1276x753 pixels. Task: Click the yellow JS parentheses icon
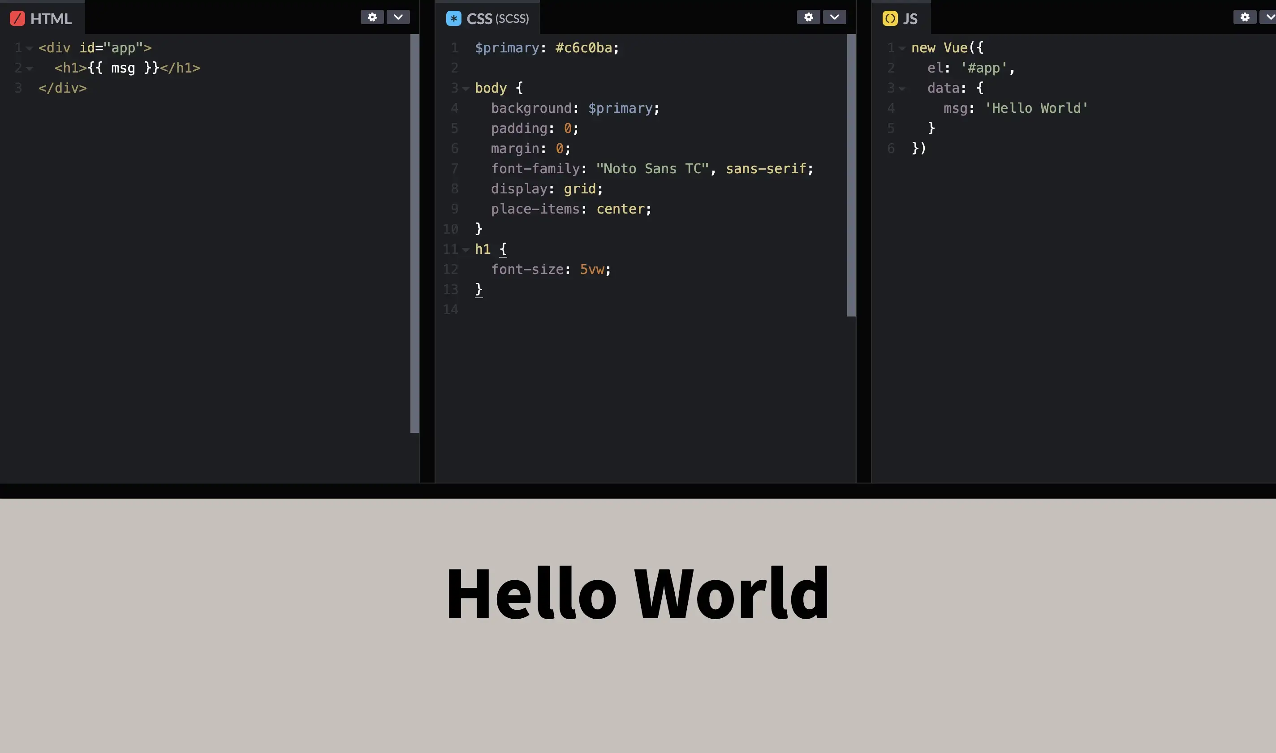(890, 19)
